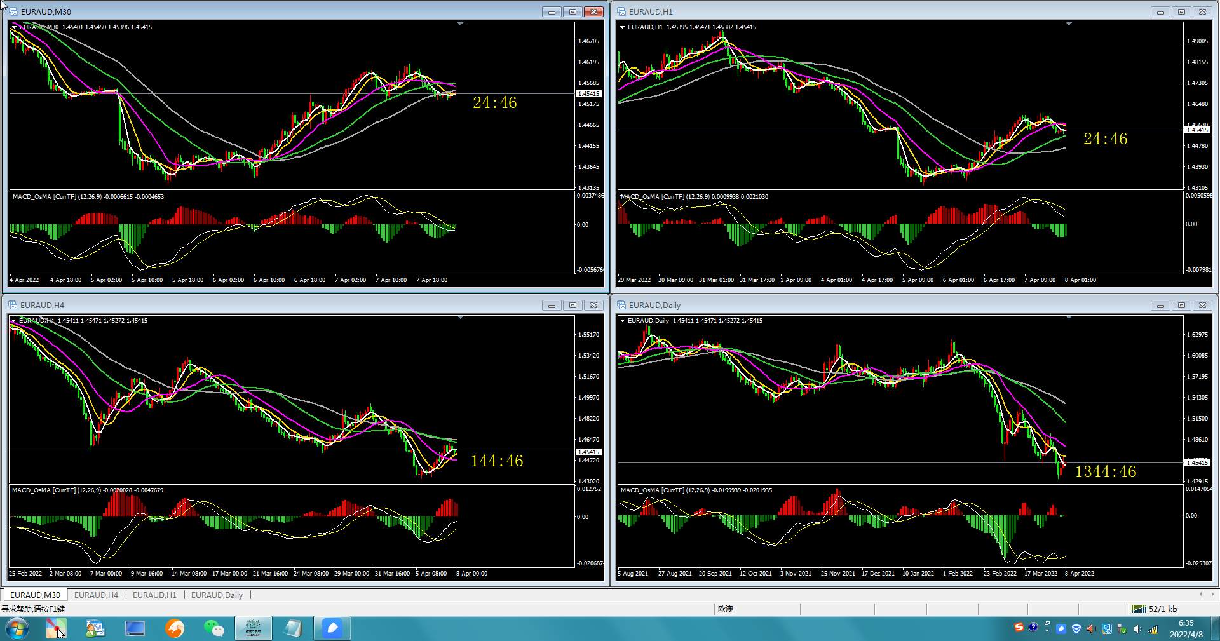The height and width of the screenshot is (641, 1220).
Task: Click the connection status bars showing 52/1 kb
Action: [x=1139, y=609]
